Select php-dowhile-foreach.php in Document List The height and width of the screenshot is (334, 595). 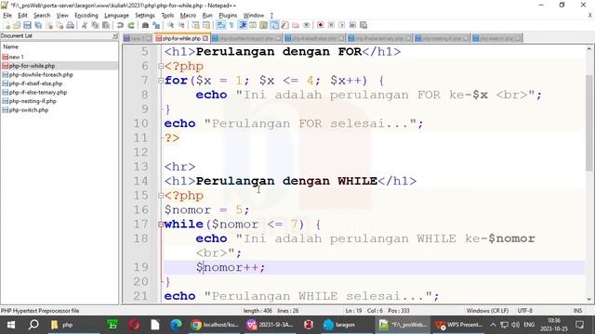click(41, 74)
